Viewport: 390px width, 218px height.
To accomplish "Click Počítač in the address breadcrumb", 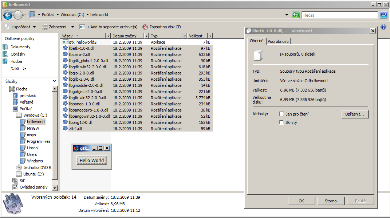I will (x=48, y=15).
